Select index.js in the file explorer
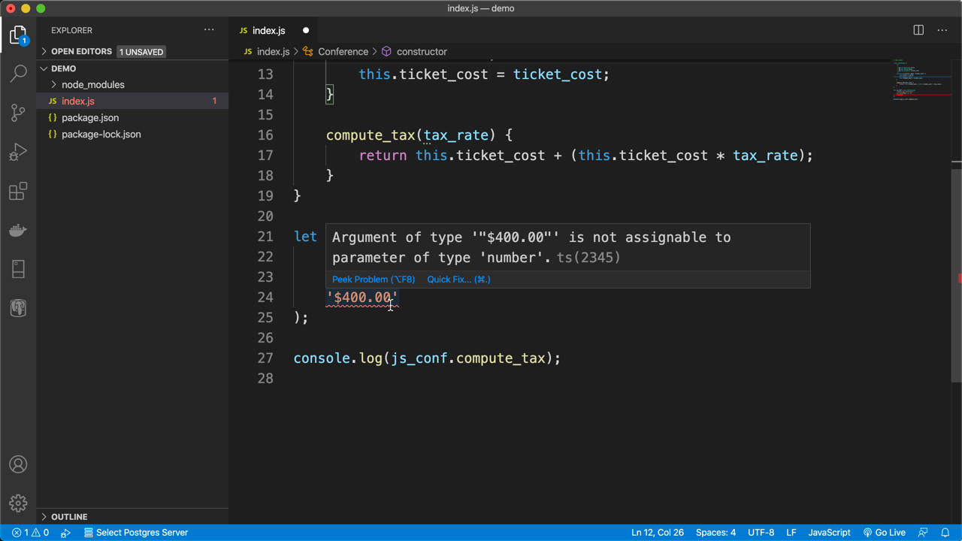 tap(132, 101)
